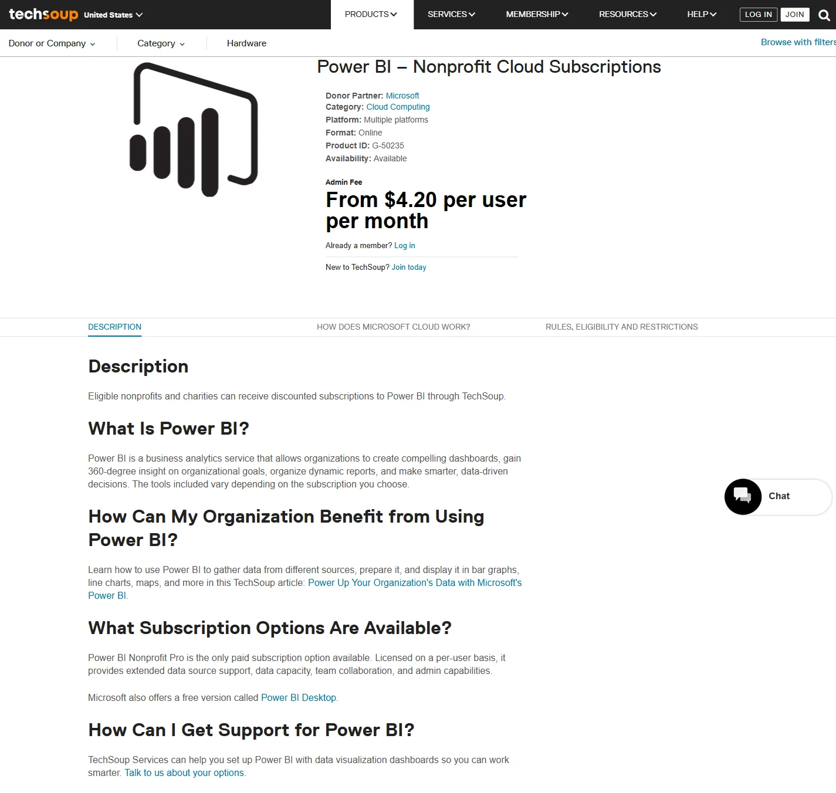
Task: Open the Products menu
Action: coord(371,15)
